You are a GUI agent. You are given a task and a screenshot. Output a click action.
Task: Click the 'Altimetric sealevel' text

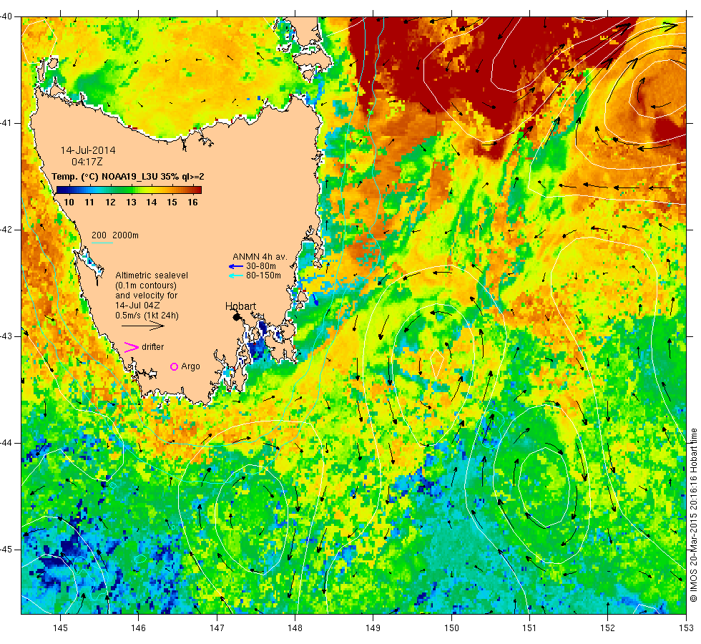tap(152, 275)
